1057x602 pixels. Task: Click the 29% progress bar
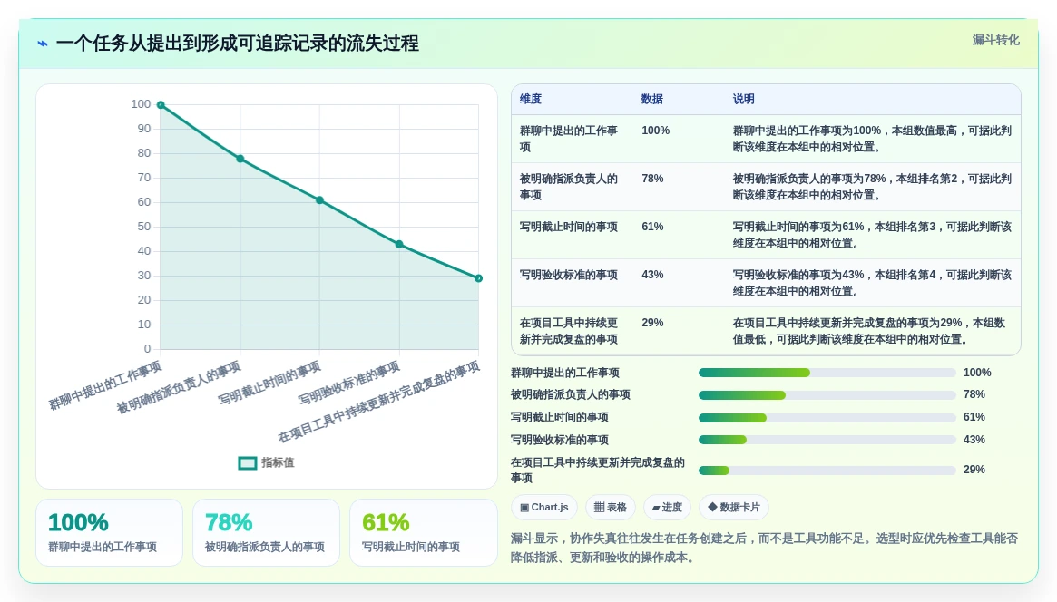(x=827, y=470)
